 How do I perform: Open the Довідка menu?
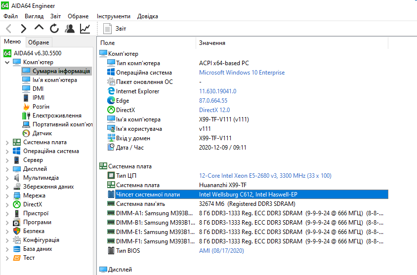148,16
